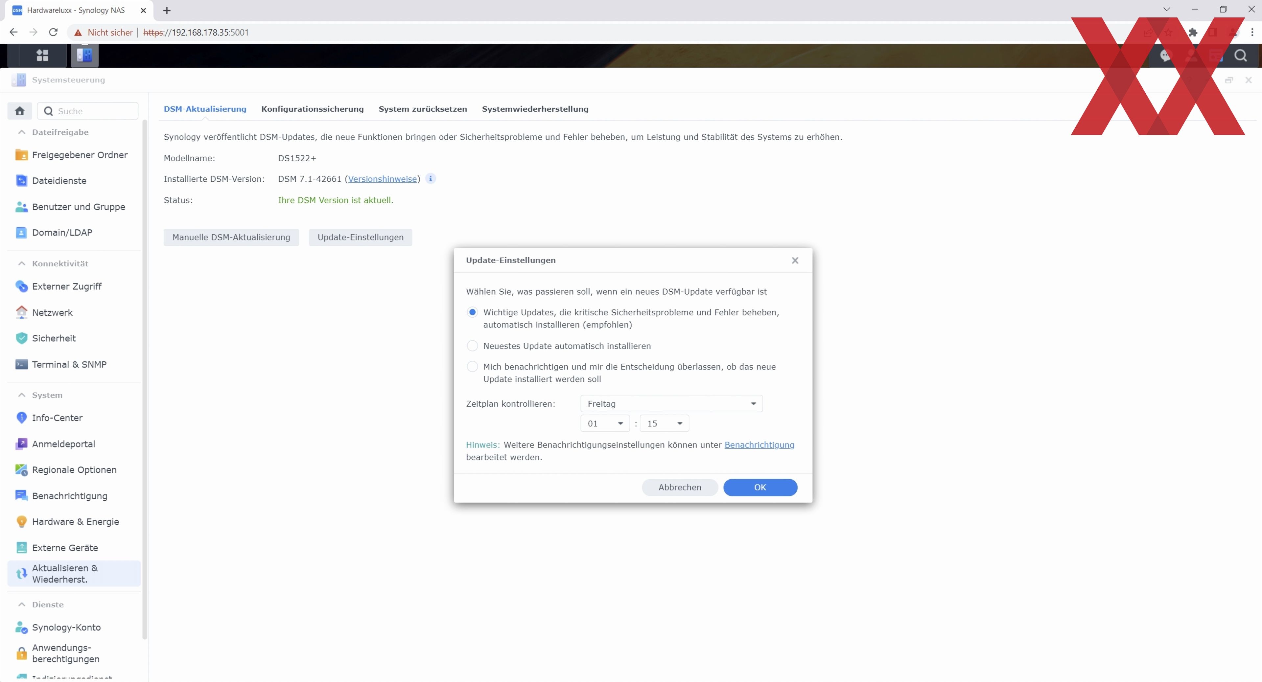Click Manuelle DSM-Aktualisierung button
The image size is (1262, 682).
(x=231, y=238)
